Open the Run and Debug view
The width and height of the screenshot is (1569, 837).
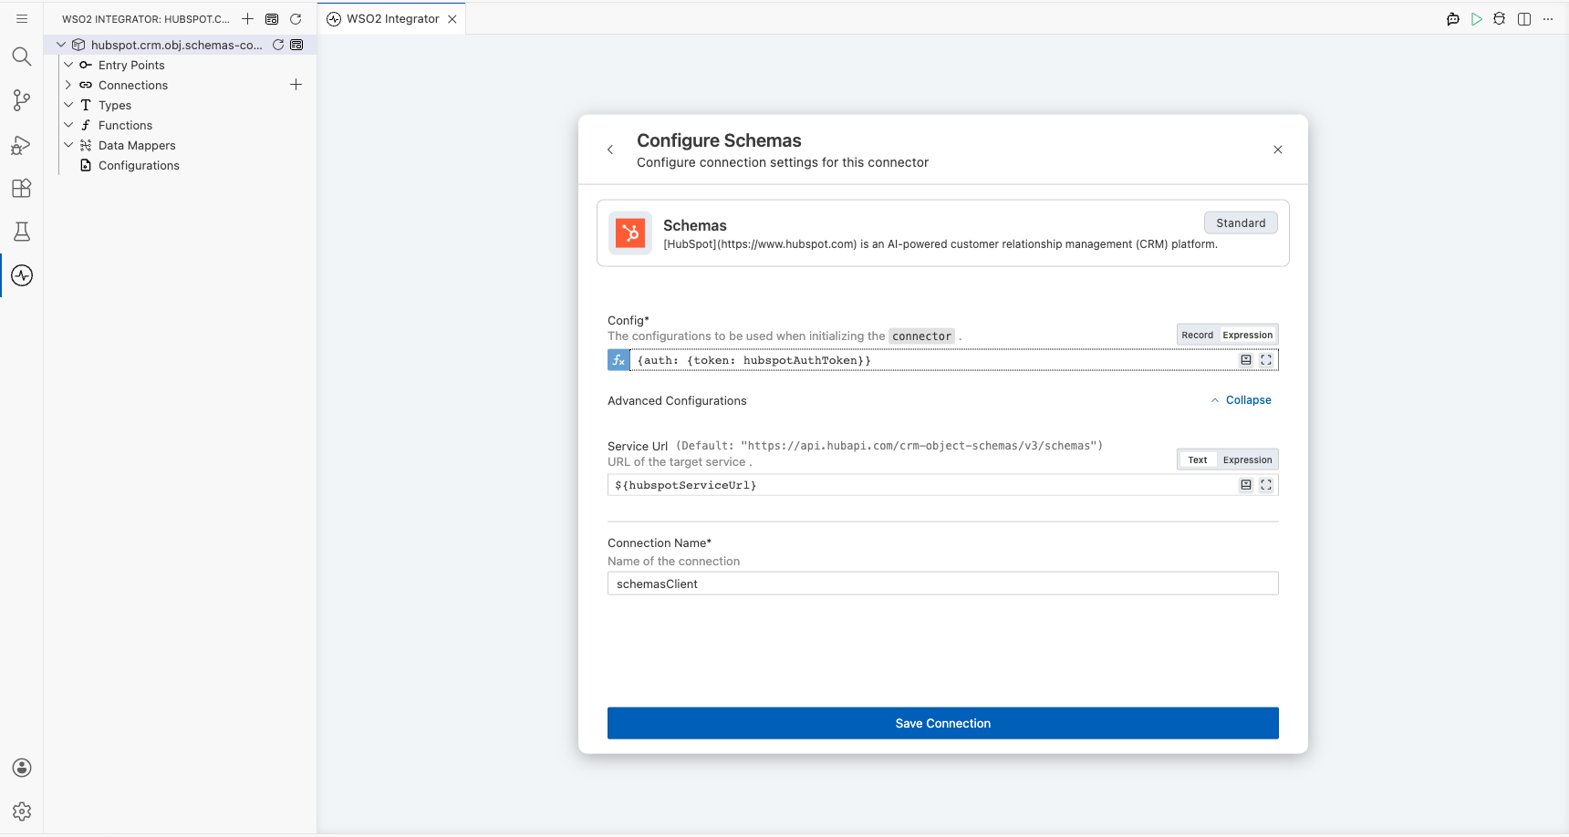(x=22, y=144)
